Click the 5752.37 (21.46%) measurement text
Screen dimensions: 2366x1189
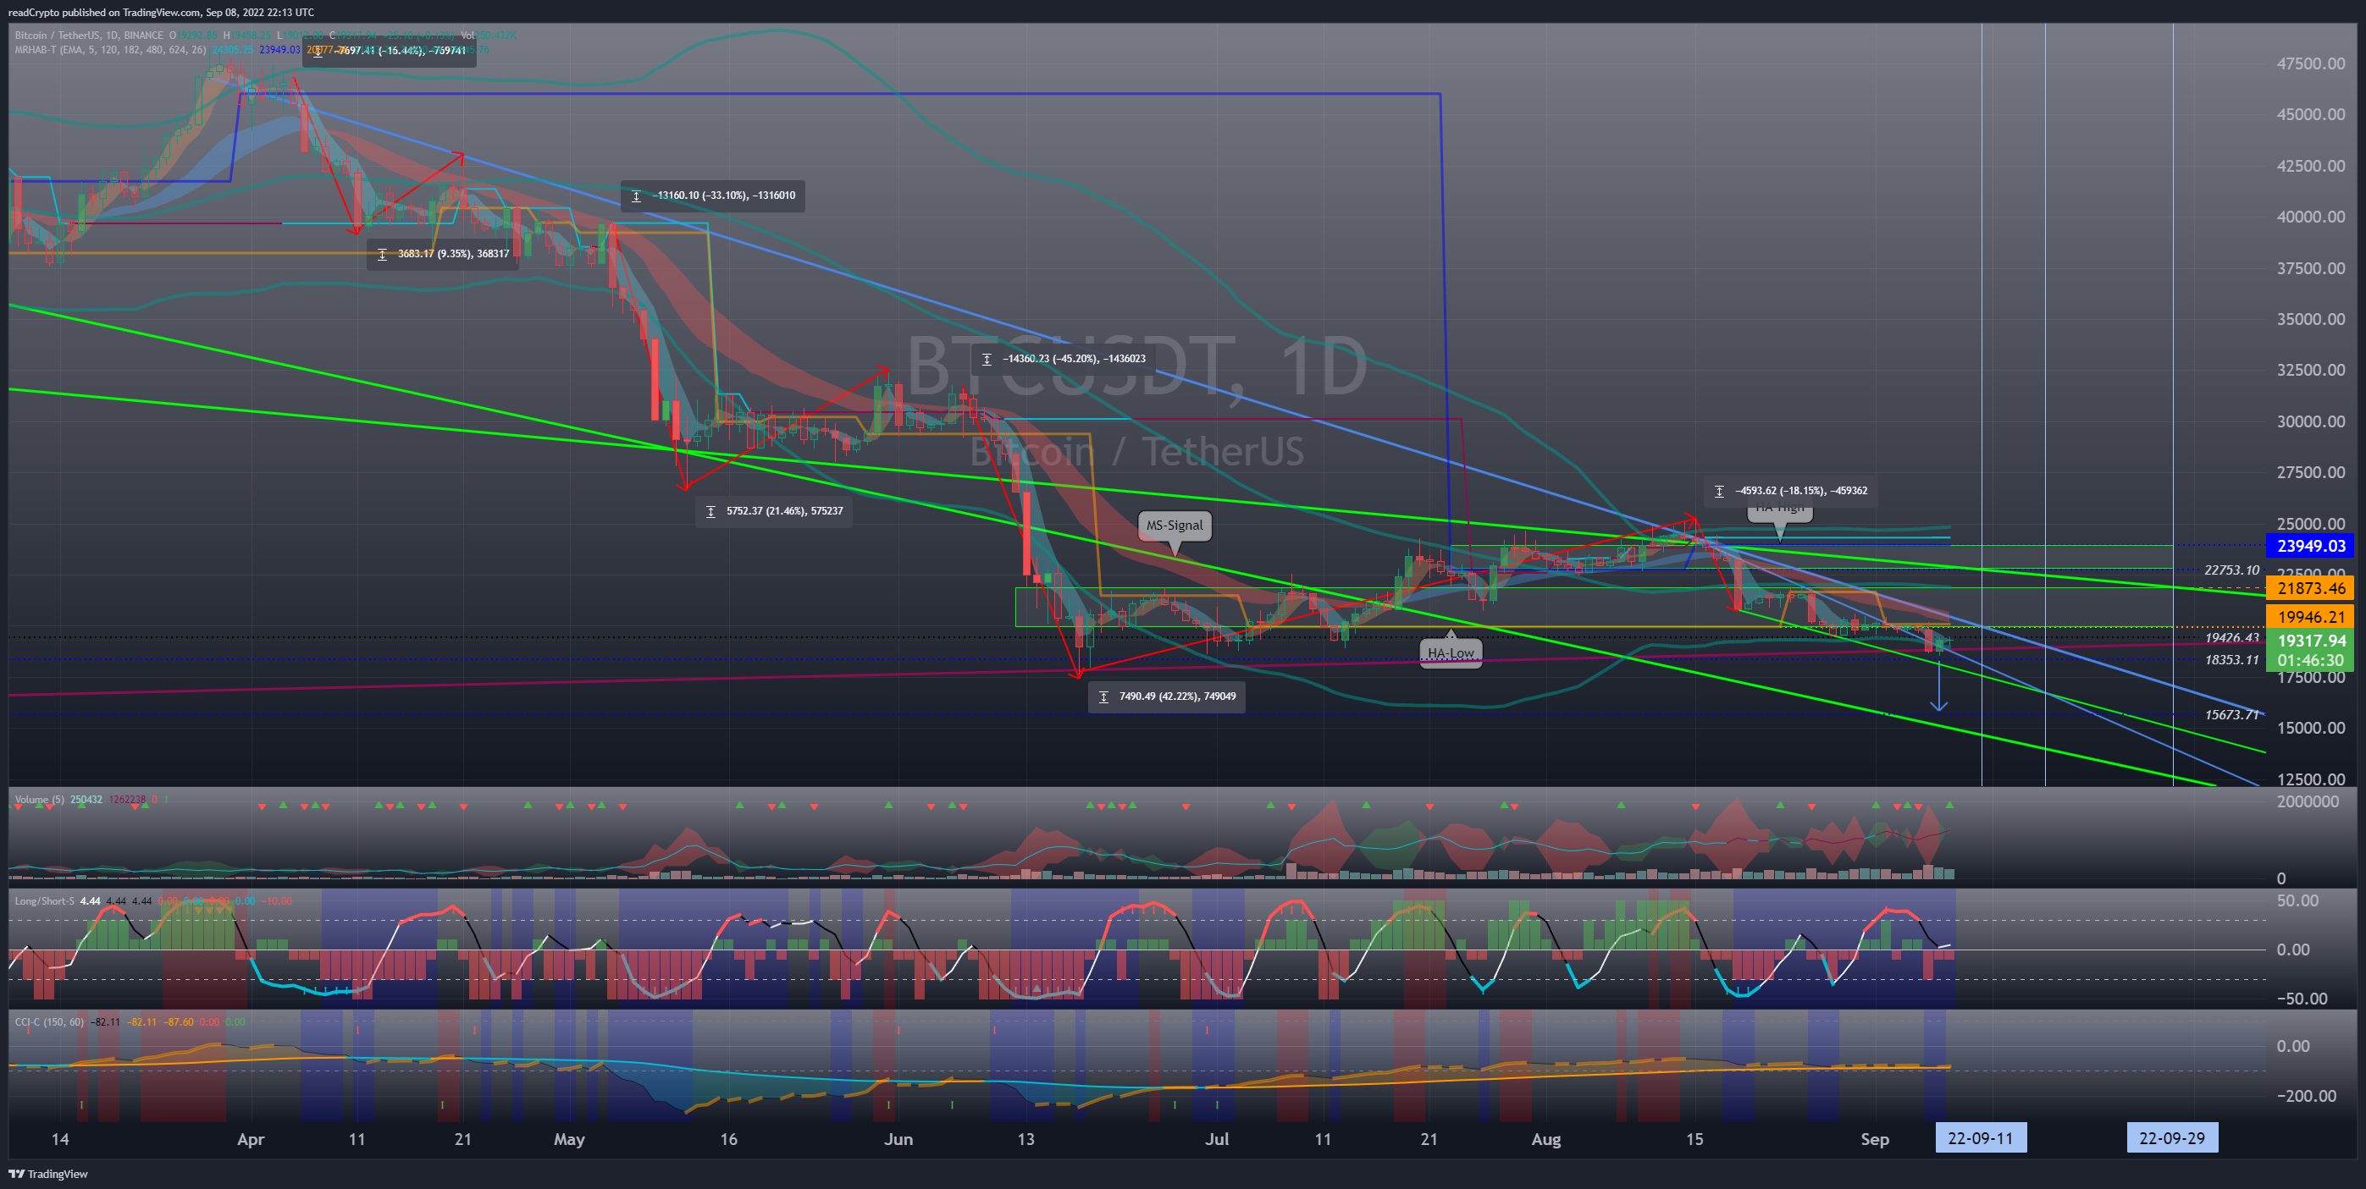pos(784,511)
